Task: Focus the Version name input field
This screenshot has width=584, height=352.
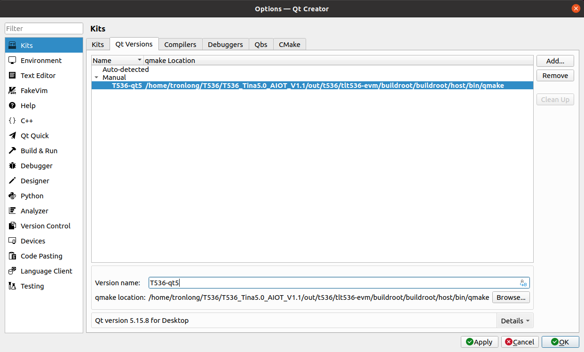Action: click(x=339, y=283)
